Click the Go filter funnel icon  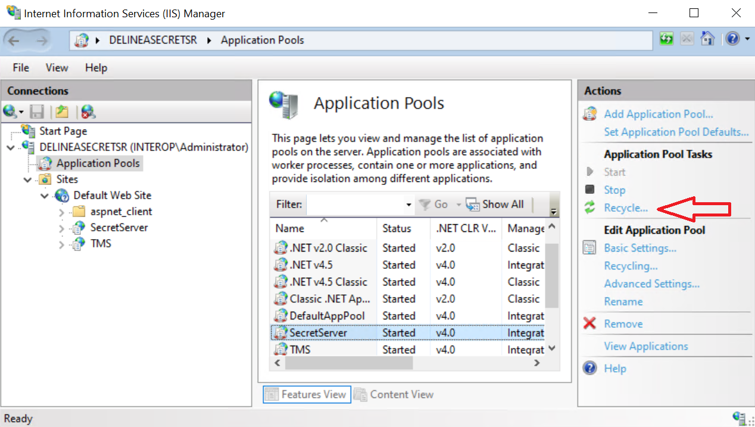[425, 205]
